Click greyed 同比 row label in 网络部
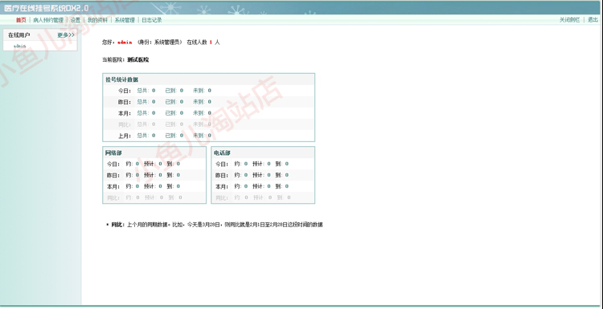 113,197
